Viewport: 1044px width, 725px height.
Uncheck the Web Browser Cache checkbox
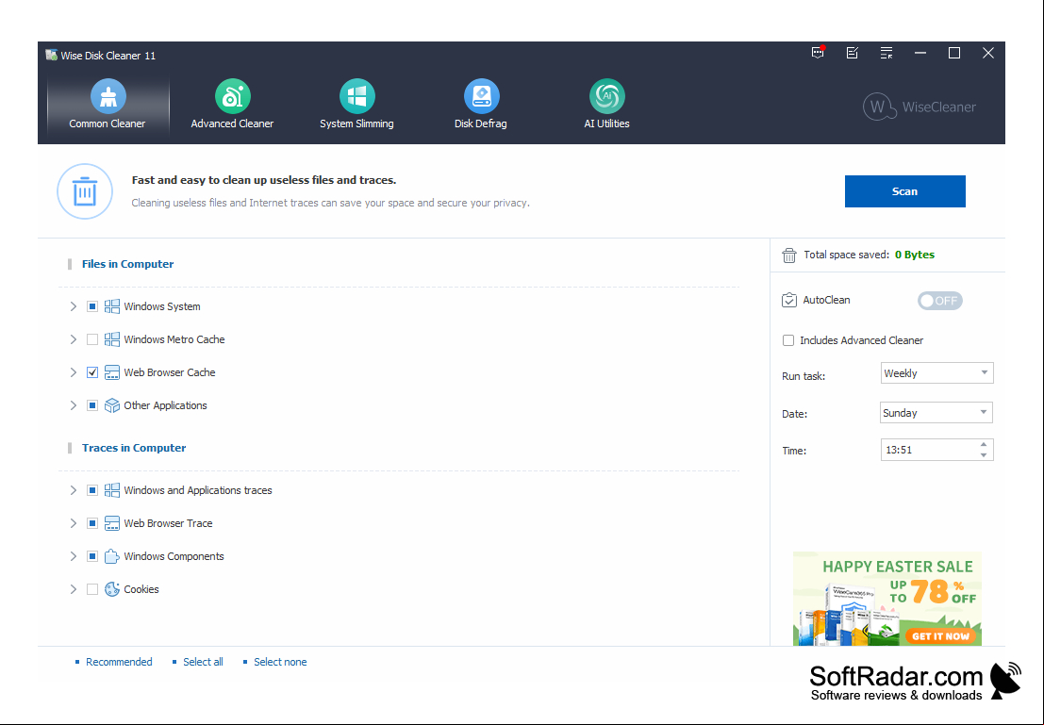92,372
